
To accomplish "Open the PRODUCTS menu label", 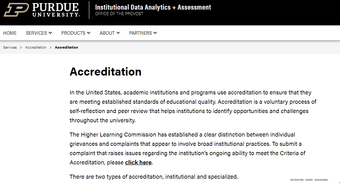I will [x=73, y=33].
